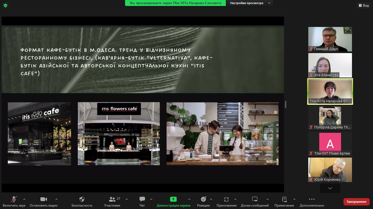373x209 pixels.
Task: Expand video options arrow beside camera
Action: point(57,199)
